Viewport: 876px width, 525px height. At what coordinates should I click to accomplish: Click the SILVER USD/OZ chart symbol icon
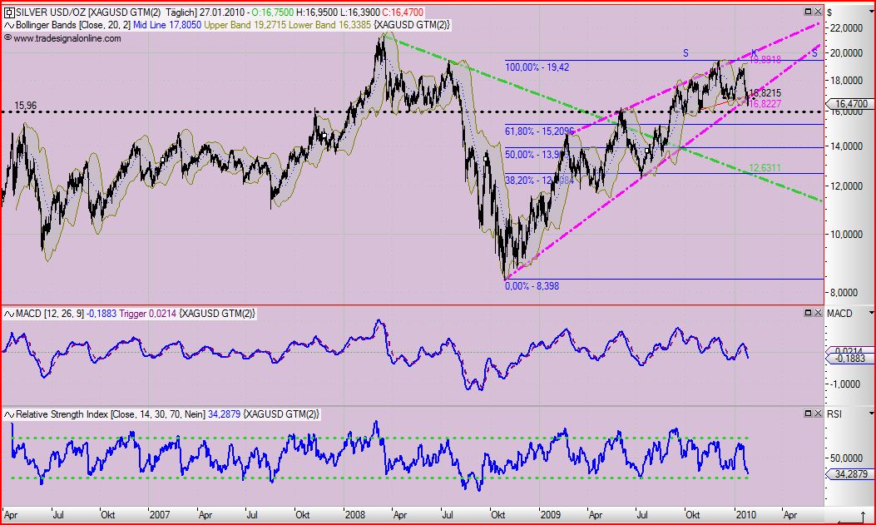click(x=9, y=12)
